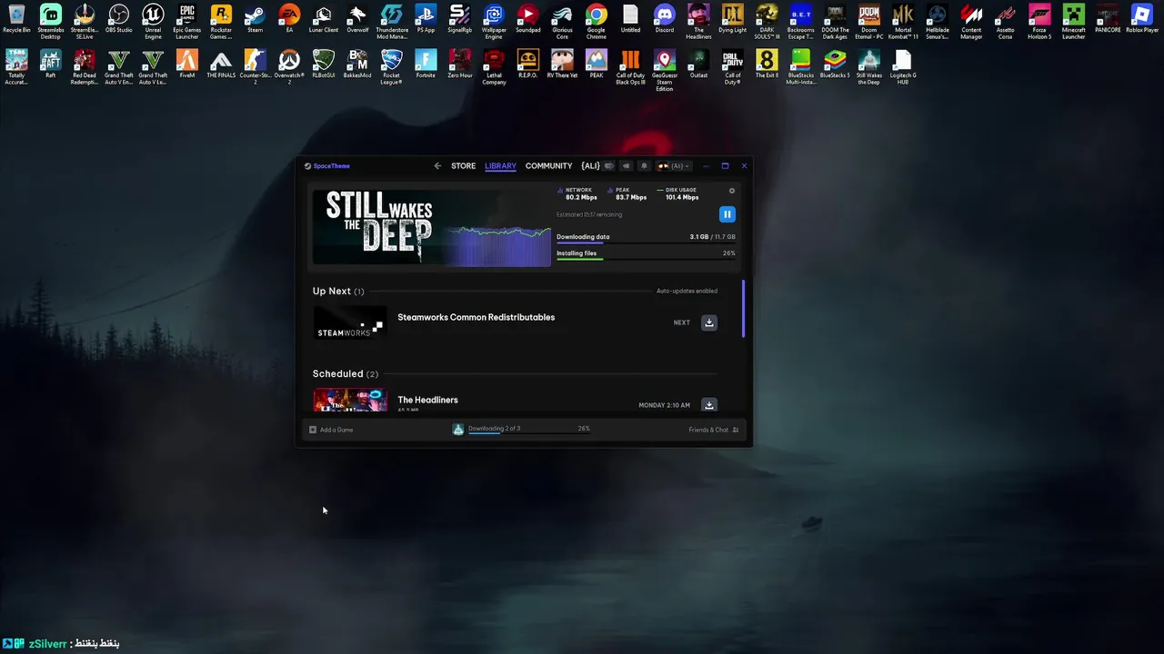The image size is (1164, 654).
Task: Open Steam announcements megaphone icon
Action: (x=626, y=166)
